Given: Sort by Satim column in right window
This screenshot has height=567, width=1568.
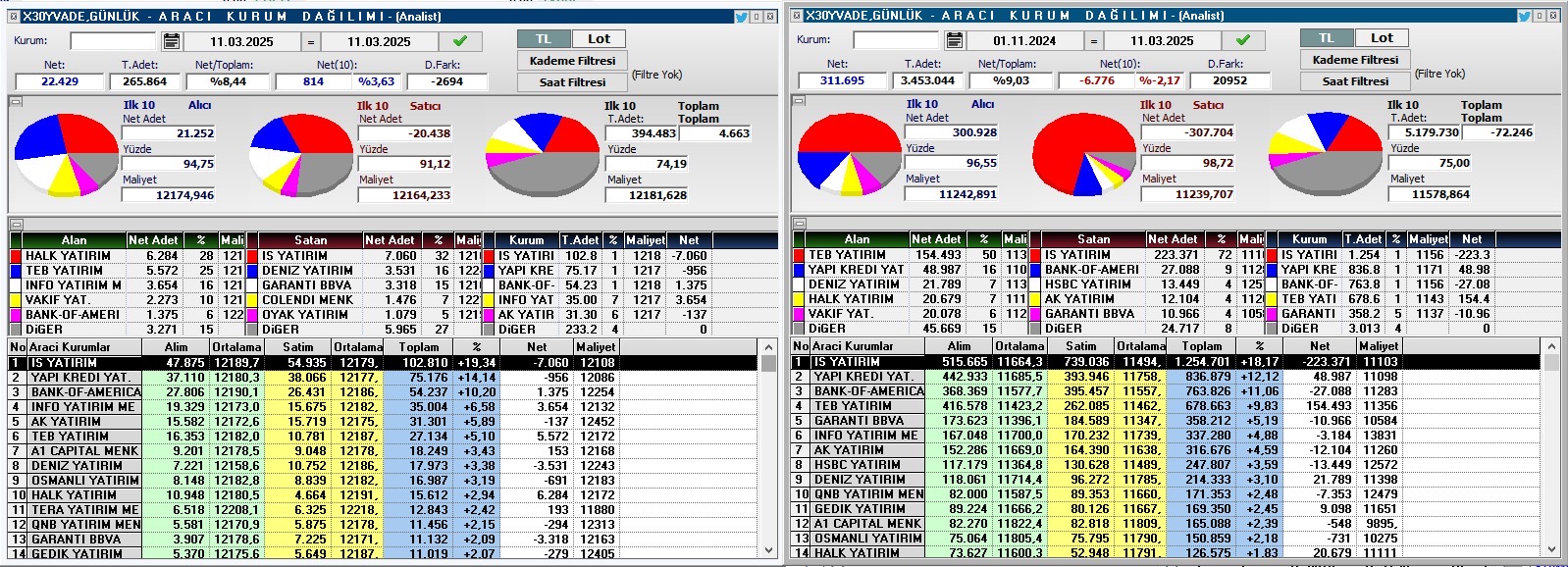Looking at the screenshot, I should pyautogui.click(x=1080, y=346).
